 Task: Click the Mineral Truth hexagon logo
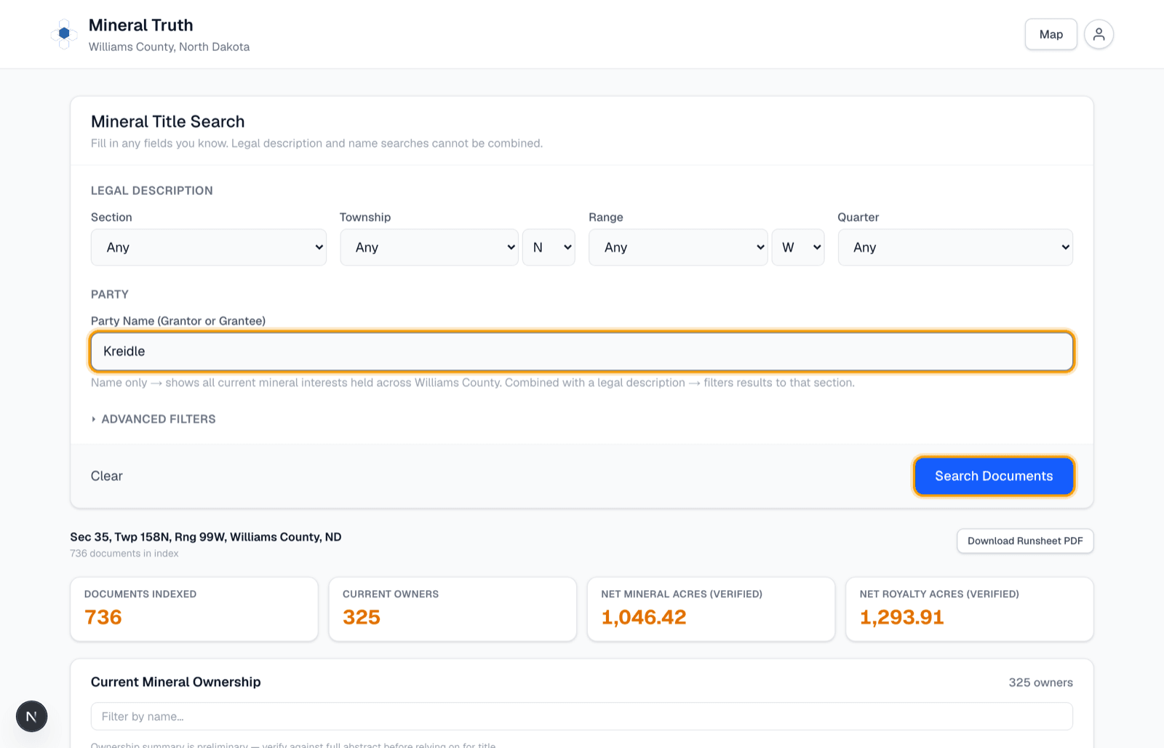pos(64,34)
